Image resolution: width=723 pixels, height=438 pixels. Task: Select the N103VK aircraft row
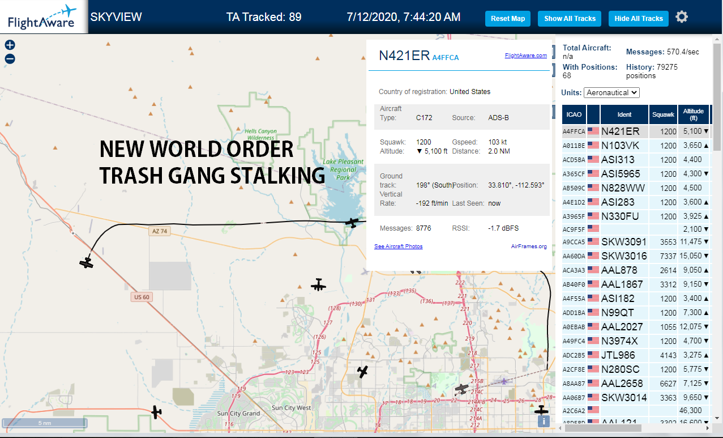click(636, 146)
